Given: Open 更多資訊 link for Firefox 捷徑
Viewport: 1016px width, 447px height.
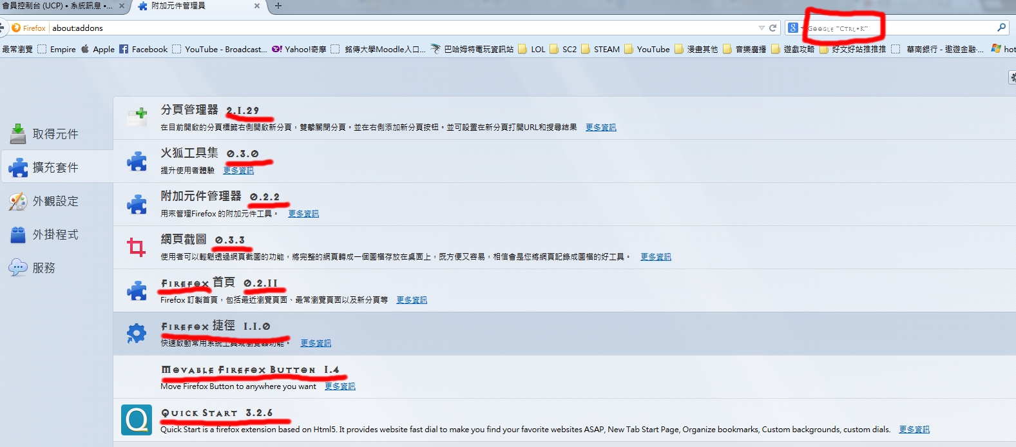Looking at the screenshot, I should [x=316, y=343].
